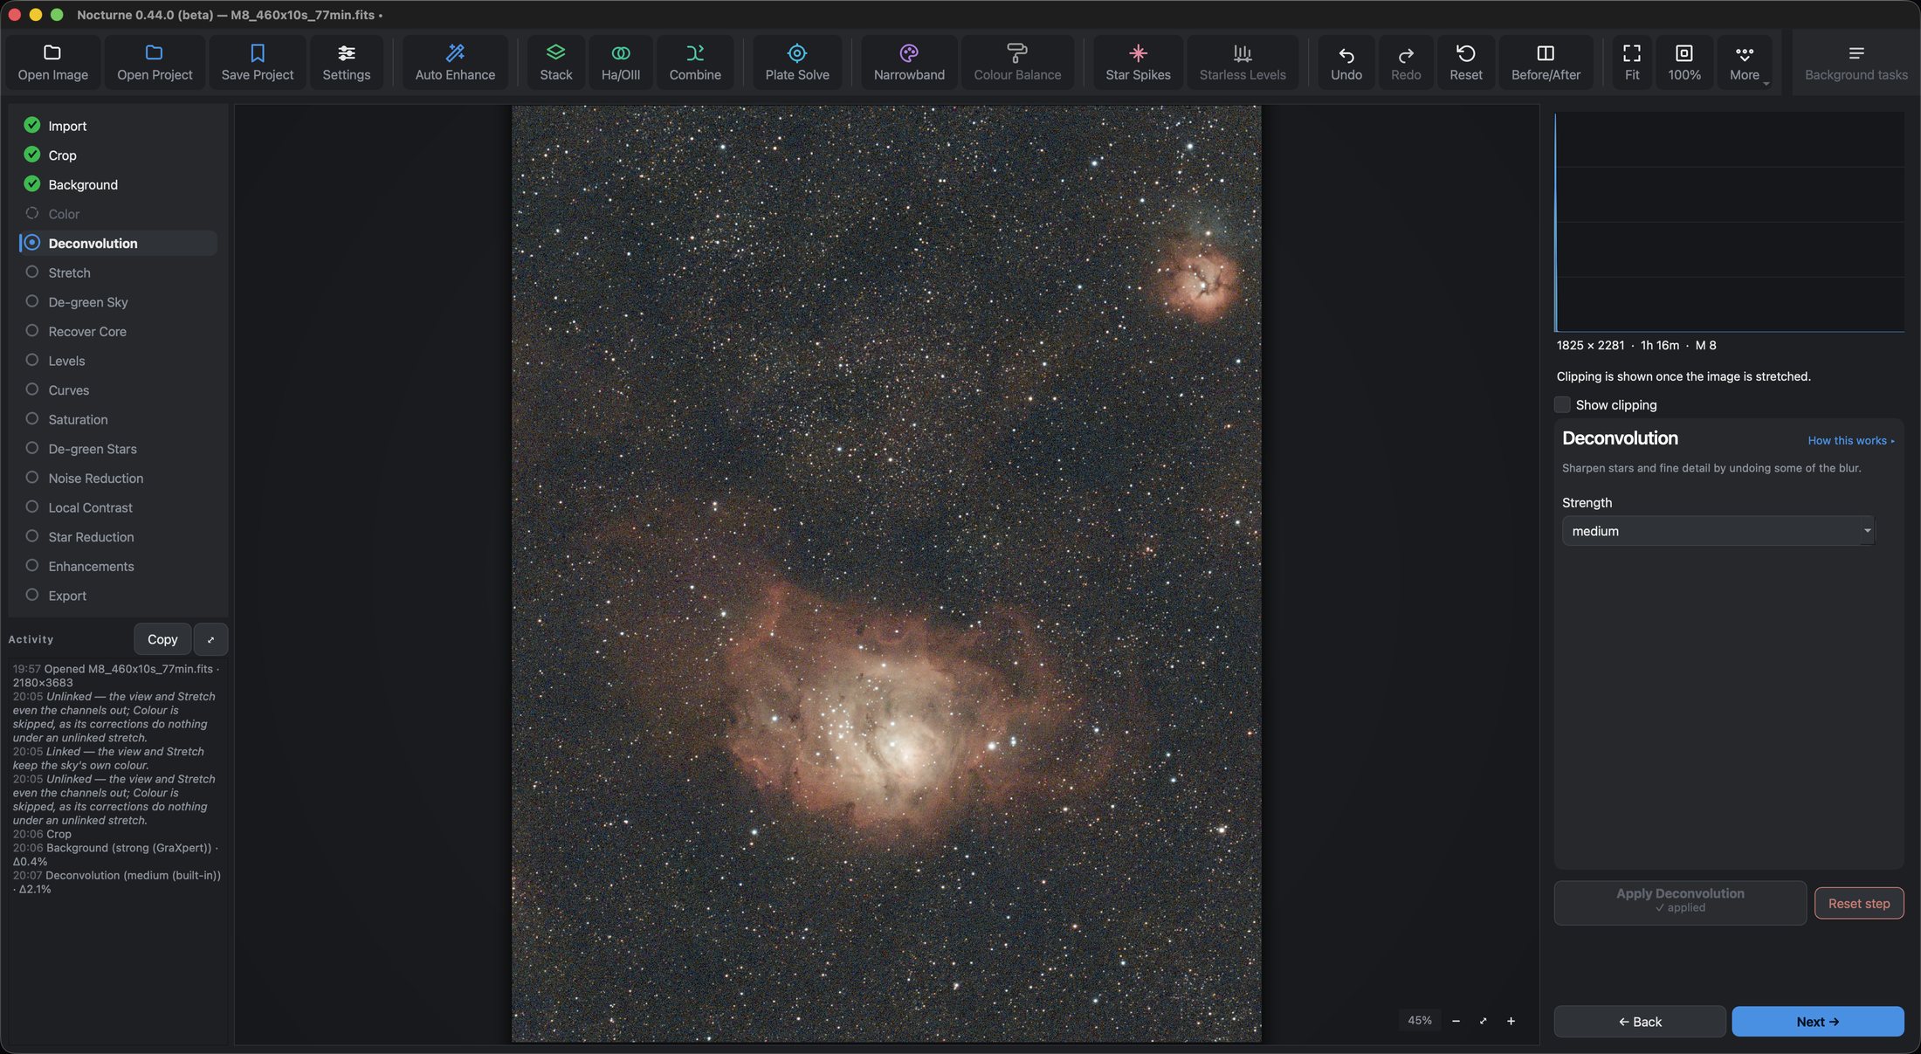1921x1054 pixels.
Task: Expand How this works help
Action: click(x=1851, y=441)
